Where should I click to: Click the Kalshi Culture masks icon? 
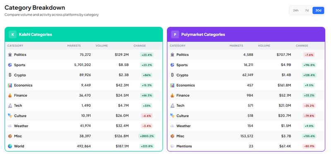[10, 116]
